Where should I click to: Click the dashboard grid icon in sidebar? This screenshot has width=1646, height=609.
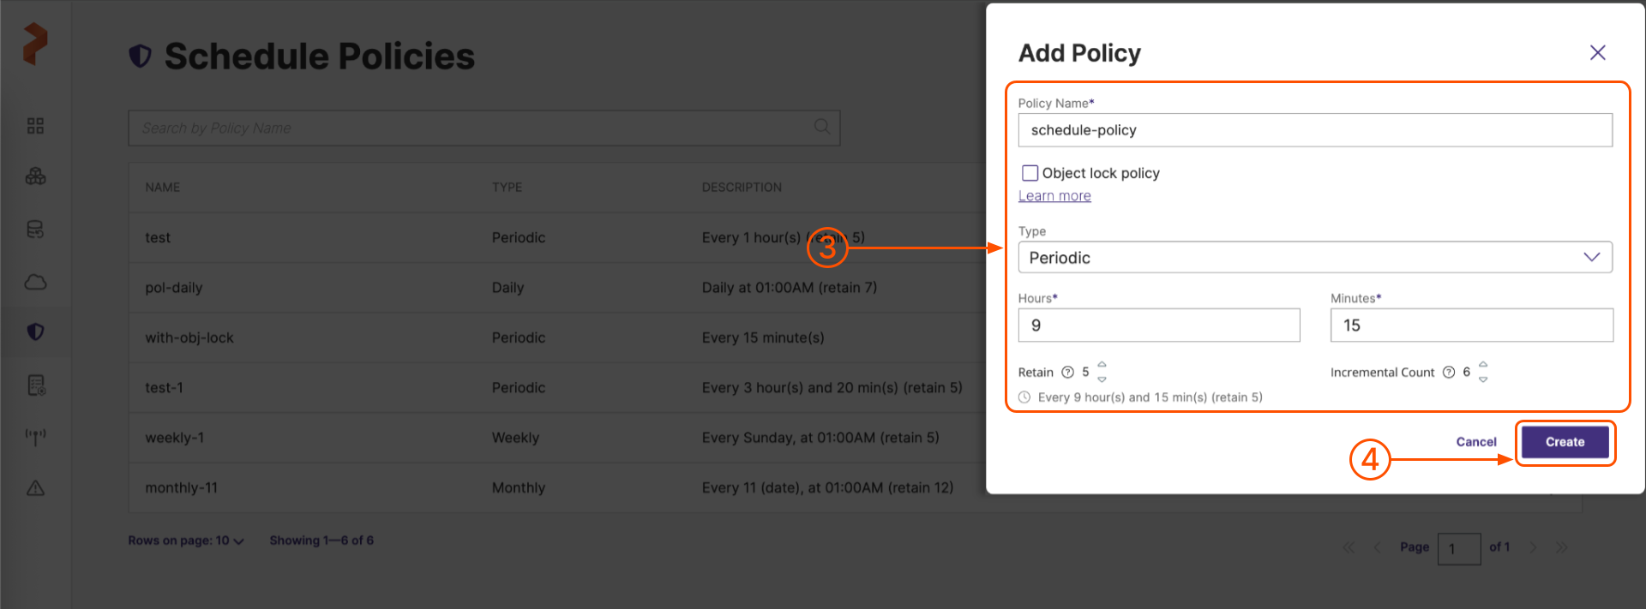[35, 126]
